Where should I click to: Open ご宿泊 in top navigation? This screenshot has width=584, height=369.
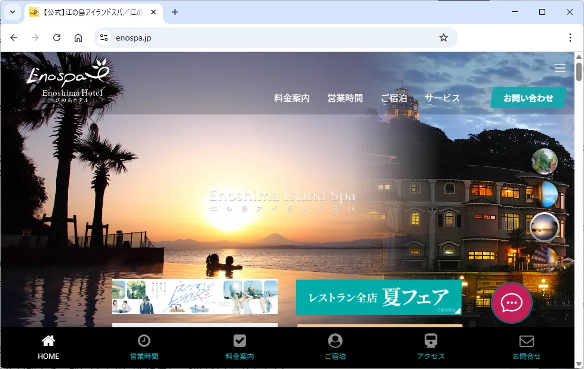[x=394, y=98]
